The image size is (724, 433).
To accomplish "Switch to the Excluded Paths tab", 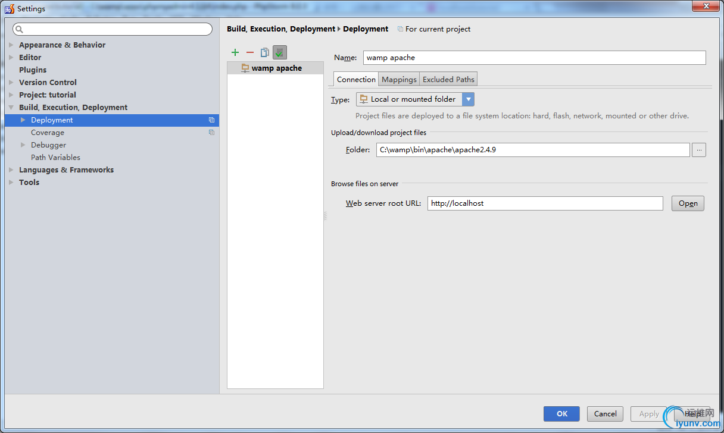I will point(448,80).
